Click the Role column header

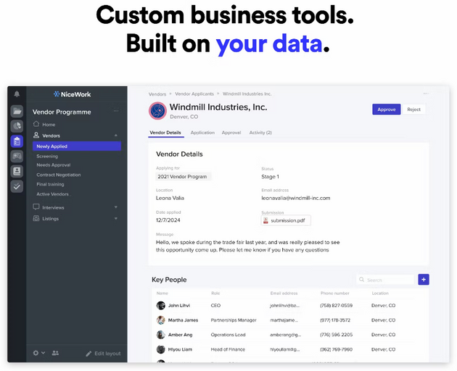pos(215,293)
